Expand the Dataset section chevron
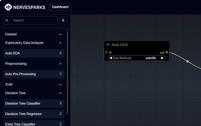Screen dimensions: 201x126 (x=60, y=34)
